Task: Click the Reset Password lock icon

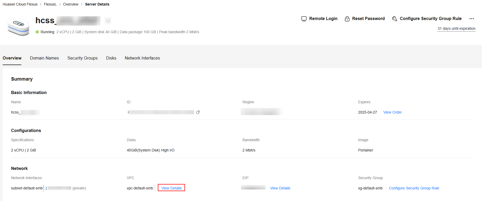Action: (347, 19)
